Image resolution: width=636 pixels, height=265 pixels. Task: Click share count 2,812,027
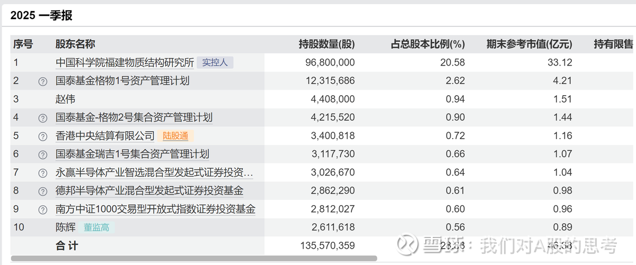coord(332,209)
